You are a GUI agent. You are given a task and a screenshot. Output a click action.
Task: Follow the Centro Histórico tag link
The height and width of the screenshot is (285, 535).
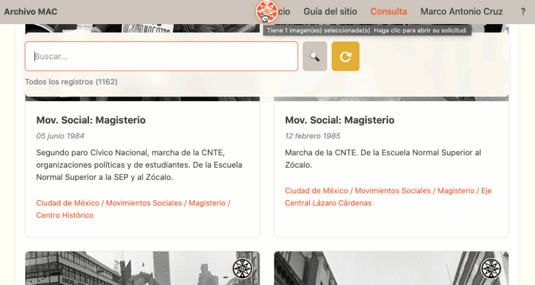65,215
